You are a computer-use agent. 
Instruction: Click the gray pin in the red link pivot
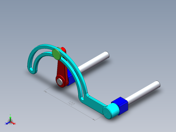point(60,82)
